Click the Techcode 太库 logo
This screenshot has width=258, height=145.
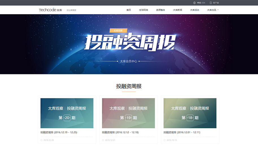pos(50,10)
